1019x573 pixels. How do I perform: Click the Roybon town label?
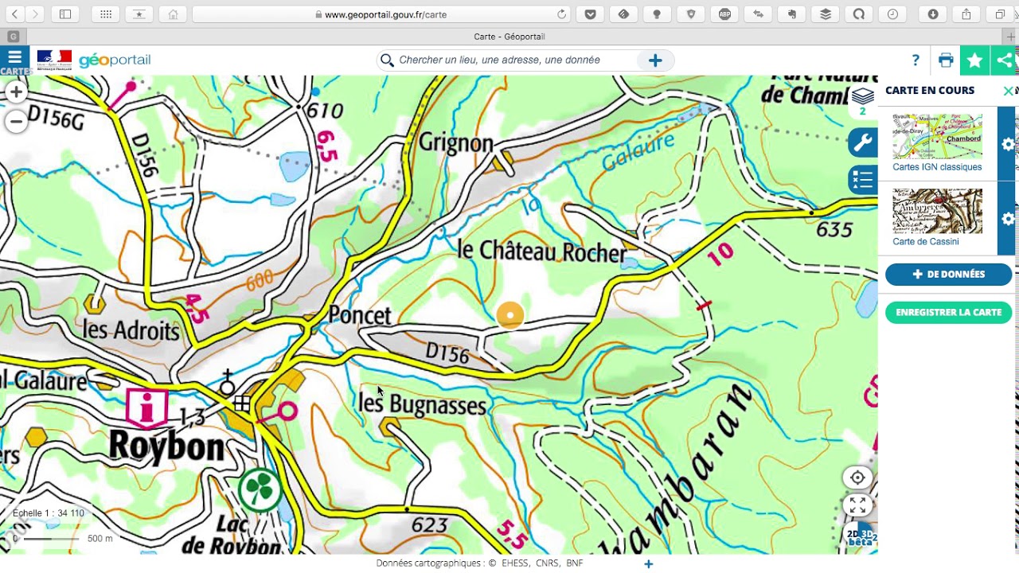pos(166,446)
